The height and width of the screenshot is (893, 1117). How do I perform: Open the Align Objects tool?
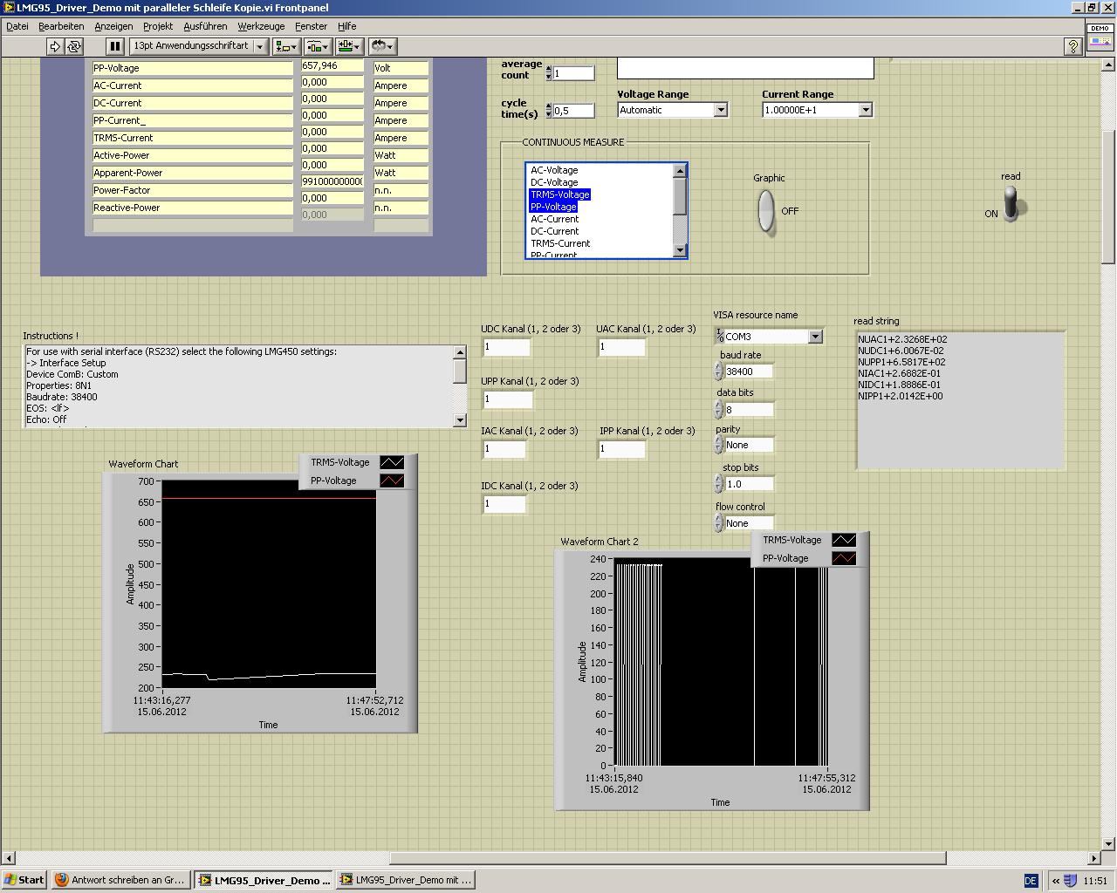coord(286,46)
